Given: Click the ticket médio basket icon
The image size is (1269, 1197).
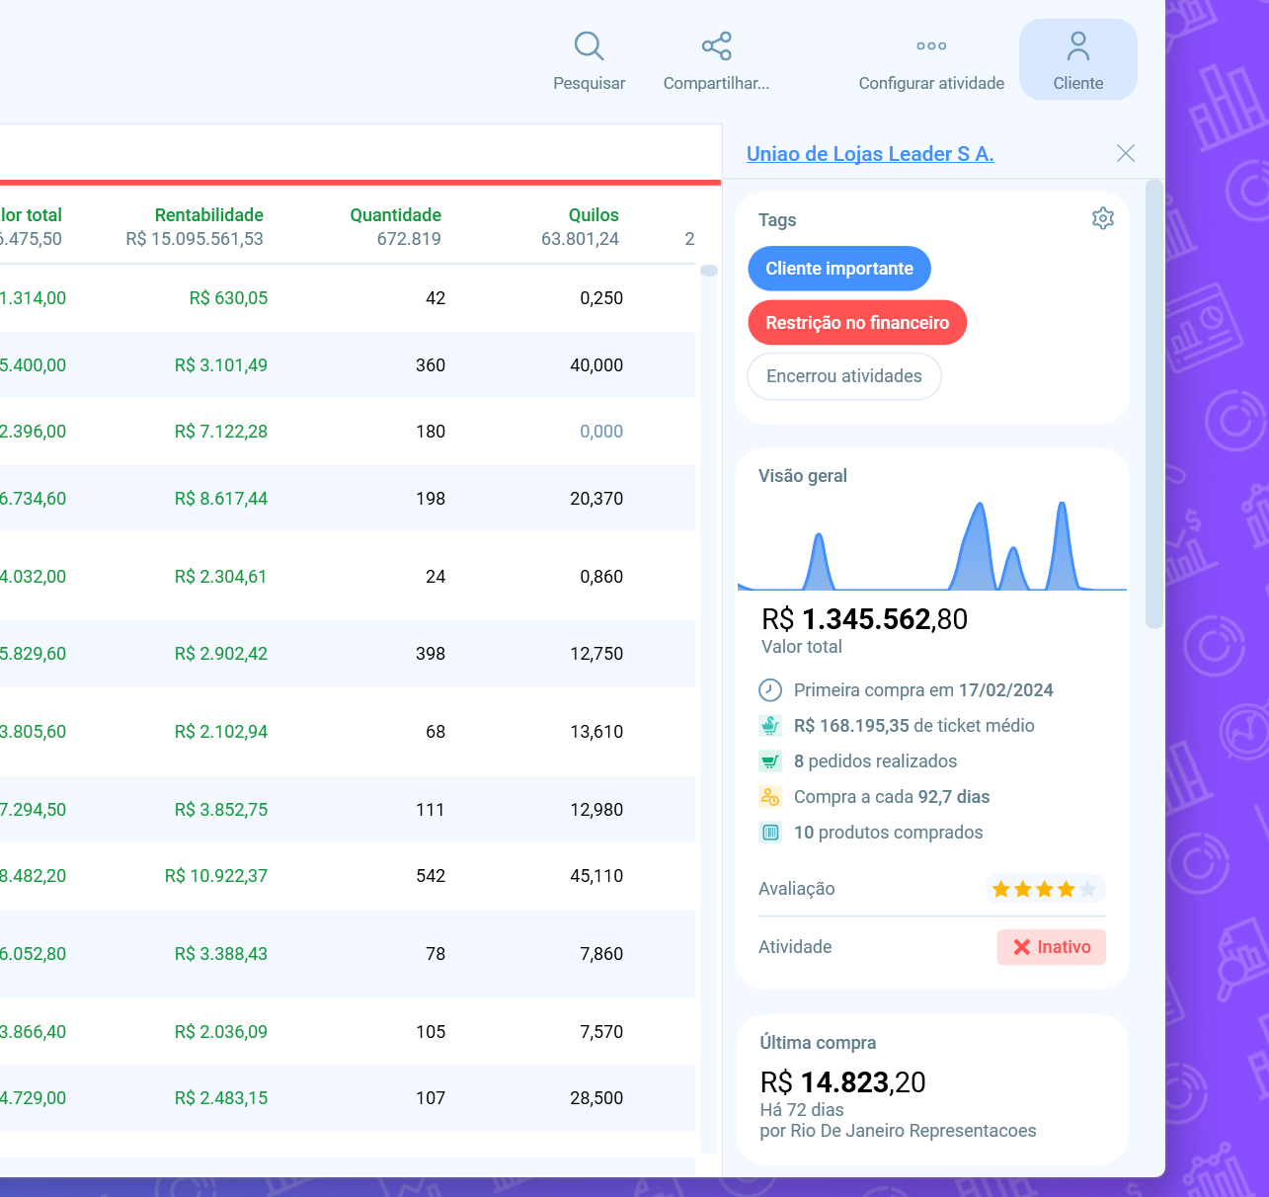Looking at the screenshot, I should click(x=770, y=726).
